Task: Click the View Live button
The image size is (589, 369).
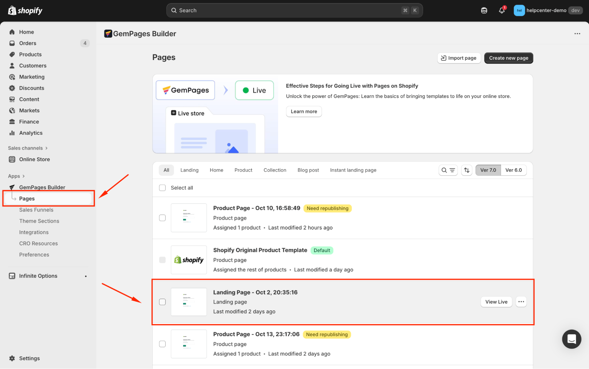Action: coord(496,302)
